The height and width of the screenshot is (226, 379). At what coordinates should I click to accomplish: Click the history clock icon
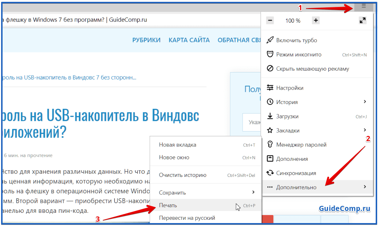pyautogui.click(x=270, y=102)
